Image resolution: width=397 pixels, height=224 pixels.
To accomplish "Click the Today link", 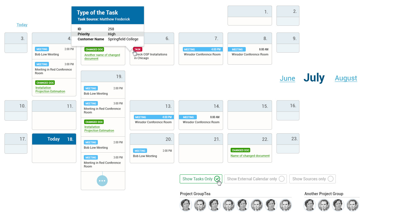I will pos(22,25).
